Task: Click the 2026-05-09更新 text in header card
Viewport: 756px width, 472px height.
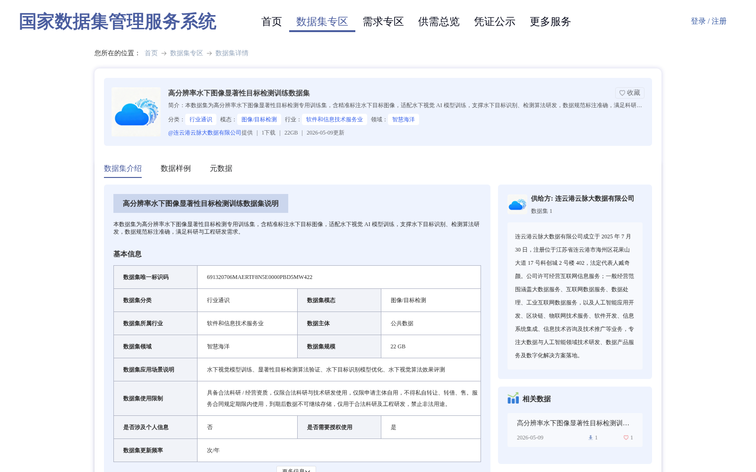Action: point(326,133)
